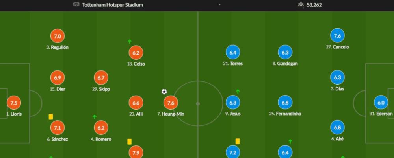394x158 pixels.
Task: Open player name 3. Dias
Action: 337,89
